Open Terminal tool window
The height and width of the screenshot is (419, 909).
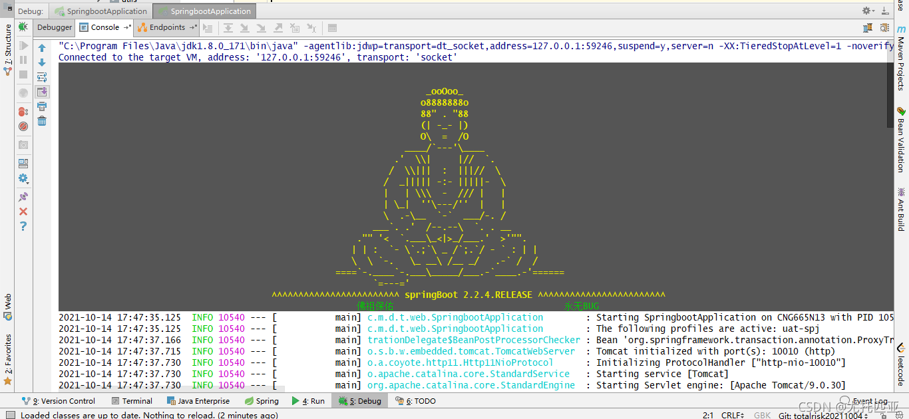click(x=132, y=401)
